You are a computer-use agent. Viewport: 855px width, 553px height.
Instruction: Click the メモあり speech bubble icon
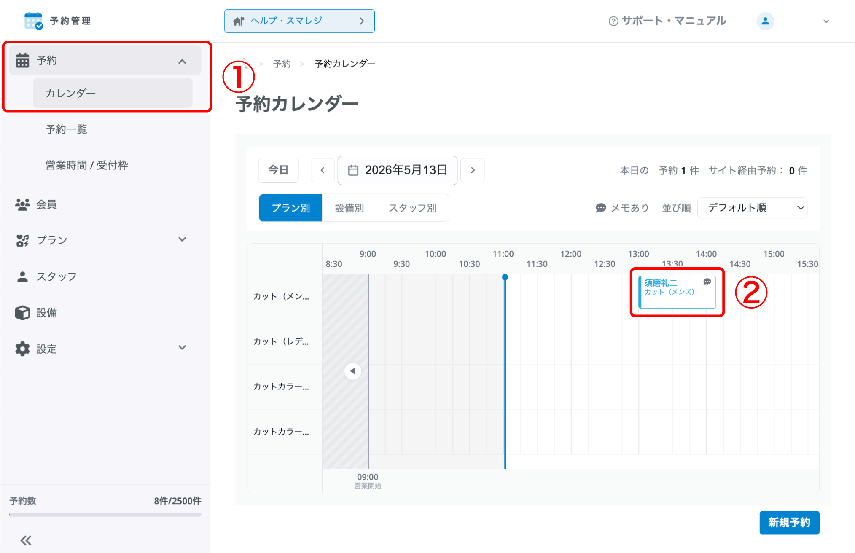(601, 208)
